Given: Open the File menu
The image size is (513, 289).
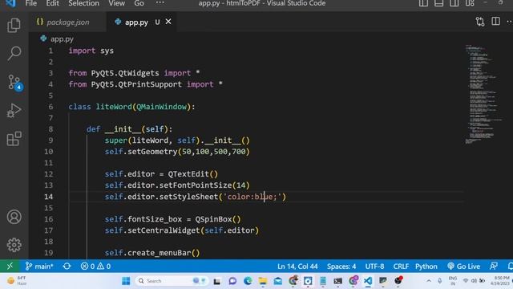Looking at the screenshot, I should (x=31, y=3).
